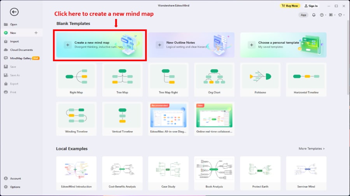Viewport: 350px width, 196px height.
Task: Click Choose a personal template card
Action: pos(283,45)
